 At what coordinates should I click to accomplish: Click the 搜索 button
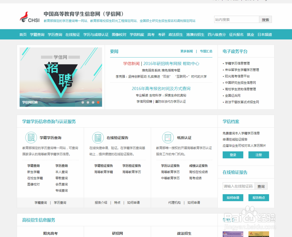coord(265,19)
